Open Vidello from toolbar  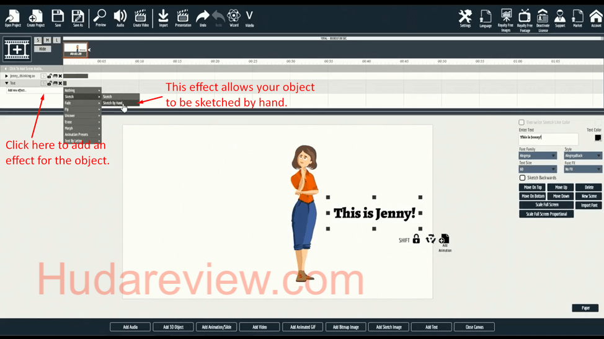pyautogui.click(x=250, y=18)
